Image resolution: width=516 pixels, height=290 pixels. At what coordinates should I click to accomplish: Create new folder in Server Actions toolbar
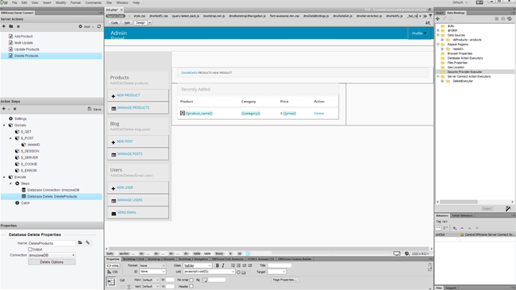pyautogui.click(x=11, y=26)
